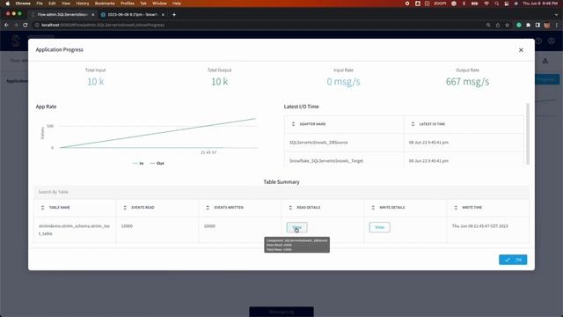
Task: Click the Snowflake_SQLServertoSnowfl_Target adapter row
Action: pyautogui.click(x=404, y=160)
